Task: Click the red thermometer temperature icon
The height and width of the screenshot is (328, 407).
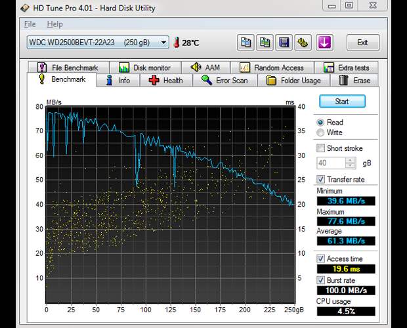Action: coord(176,43)
